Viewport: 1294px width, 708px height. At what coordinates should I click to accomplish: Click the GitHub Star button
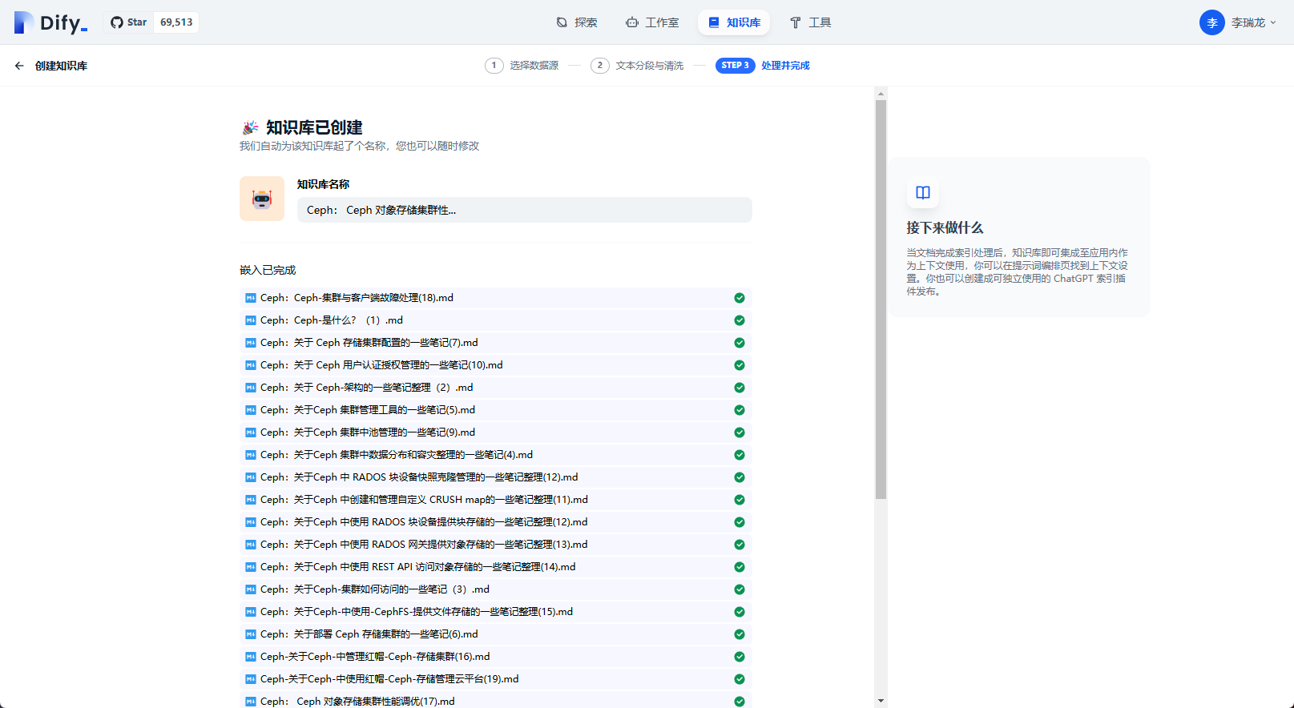[x=129, y=22]
